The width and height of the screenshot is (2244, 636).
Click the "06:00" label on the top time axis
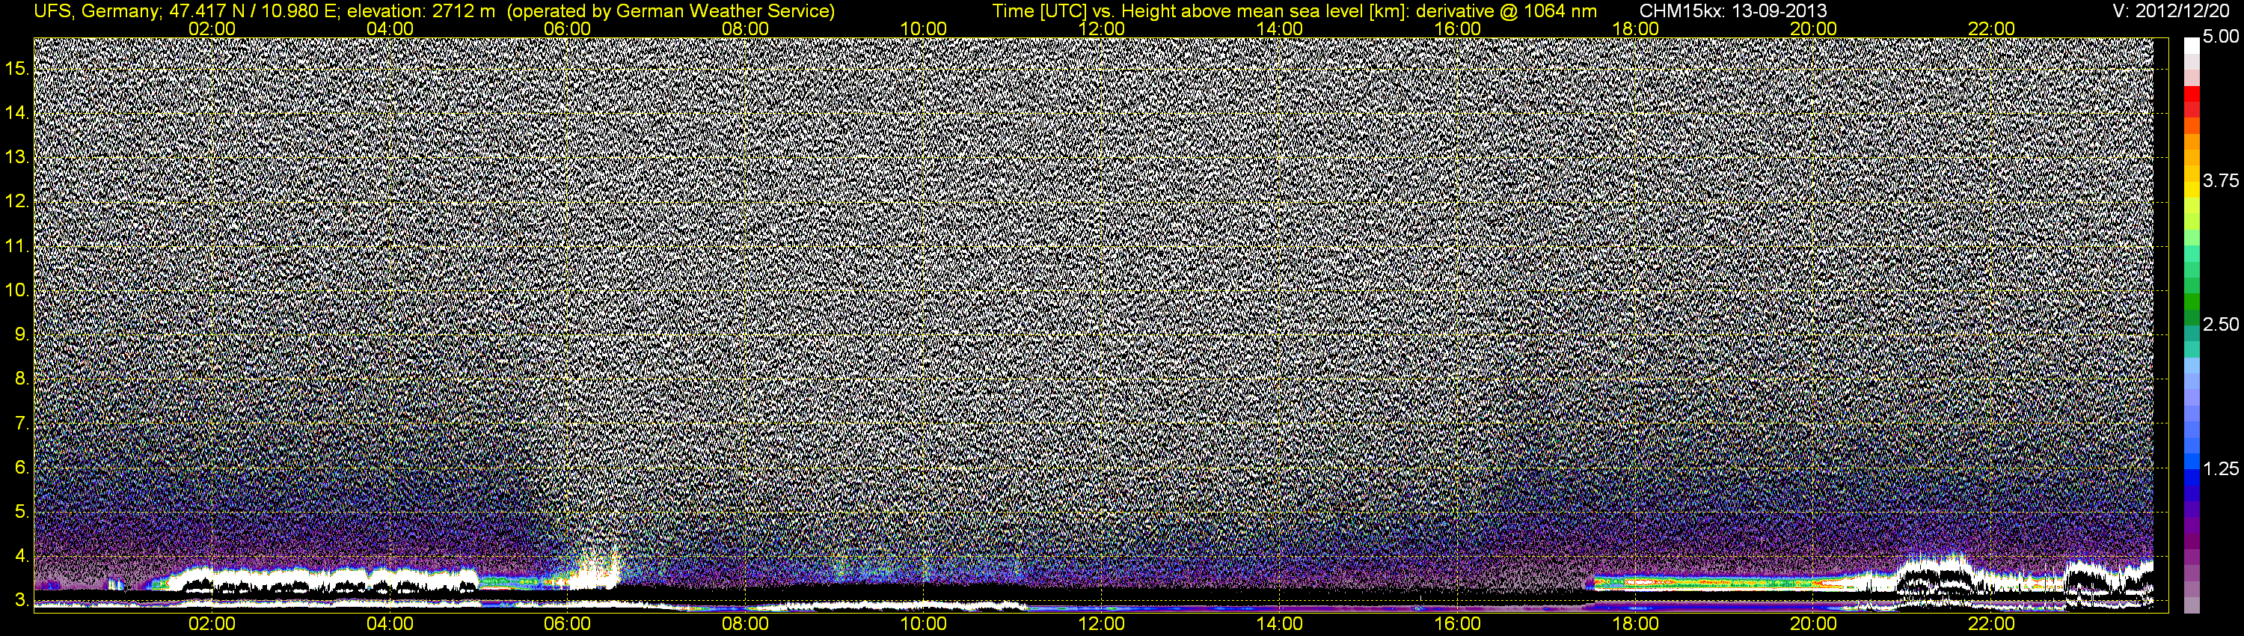[567, 28]
